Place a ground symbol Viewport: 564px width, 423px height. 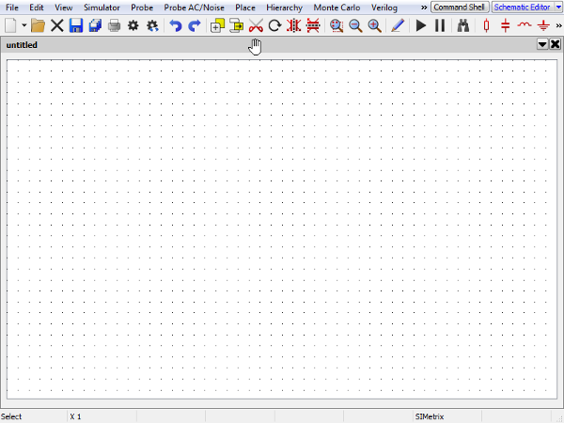(x=542, y=25)
